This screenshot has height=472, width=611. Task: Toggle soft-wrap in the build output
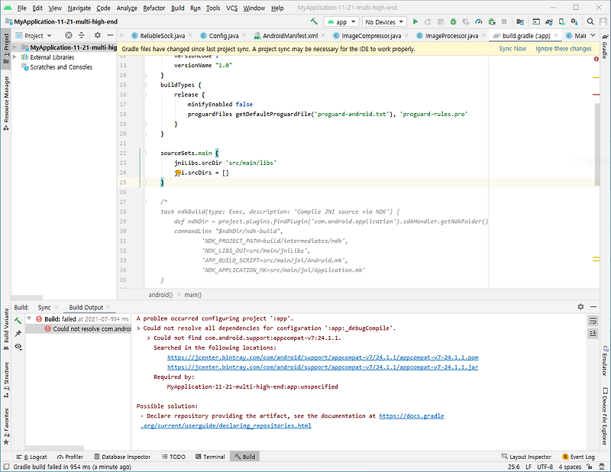[592, 322]
